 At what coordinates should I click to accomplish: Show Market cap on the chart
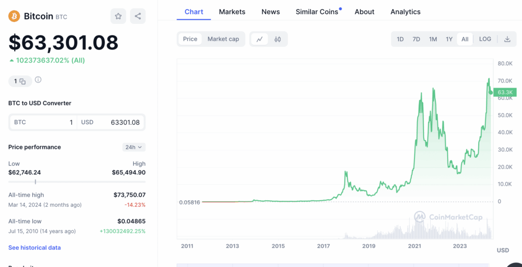point(223,39)
